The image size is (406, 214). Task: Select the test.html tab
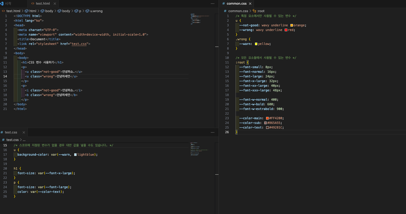point(43,4)
